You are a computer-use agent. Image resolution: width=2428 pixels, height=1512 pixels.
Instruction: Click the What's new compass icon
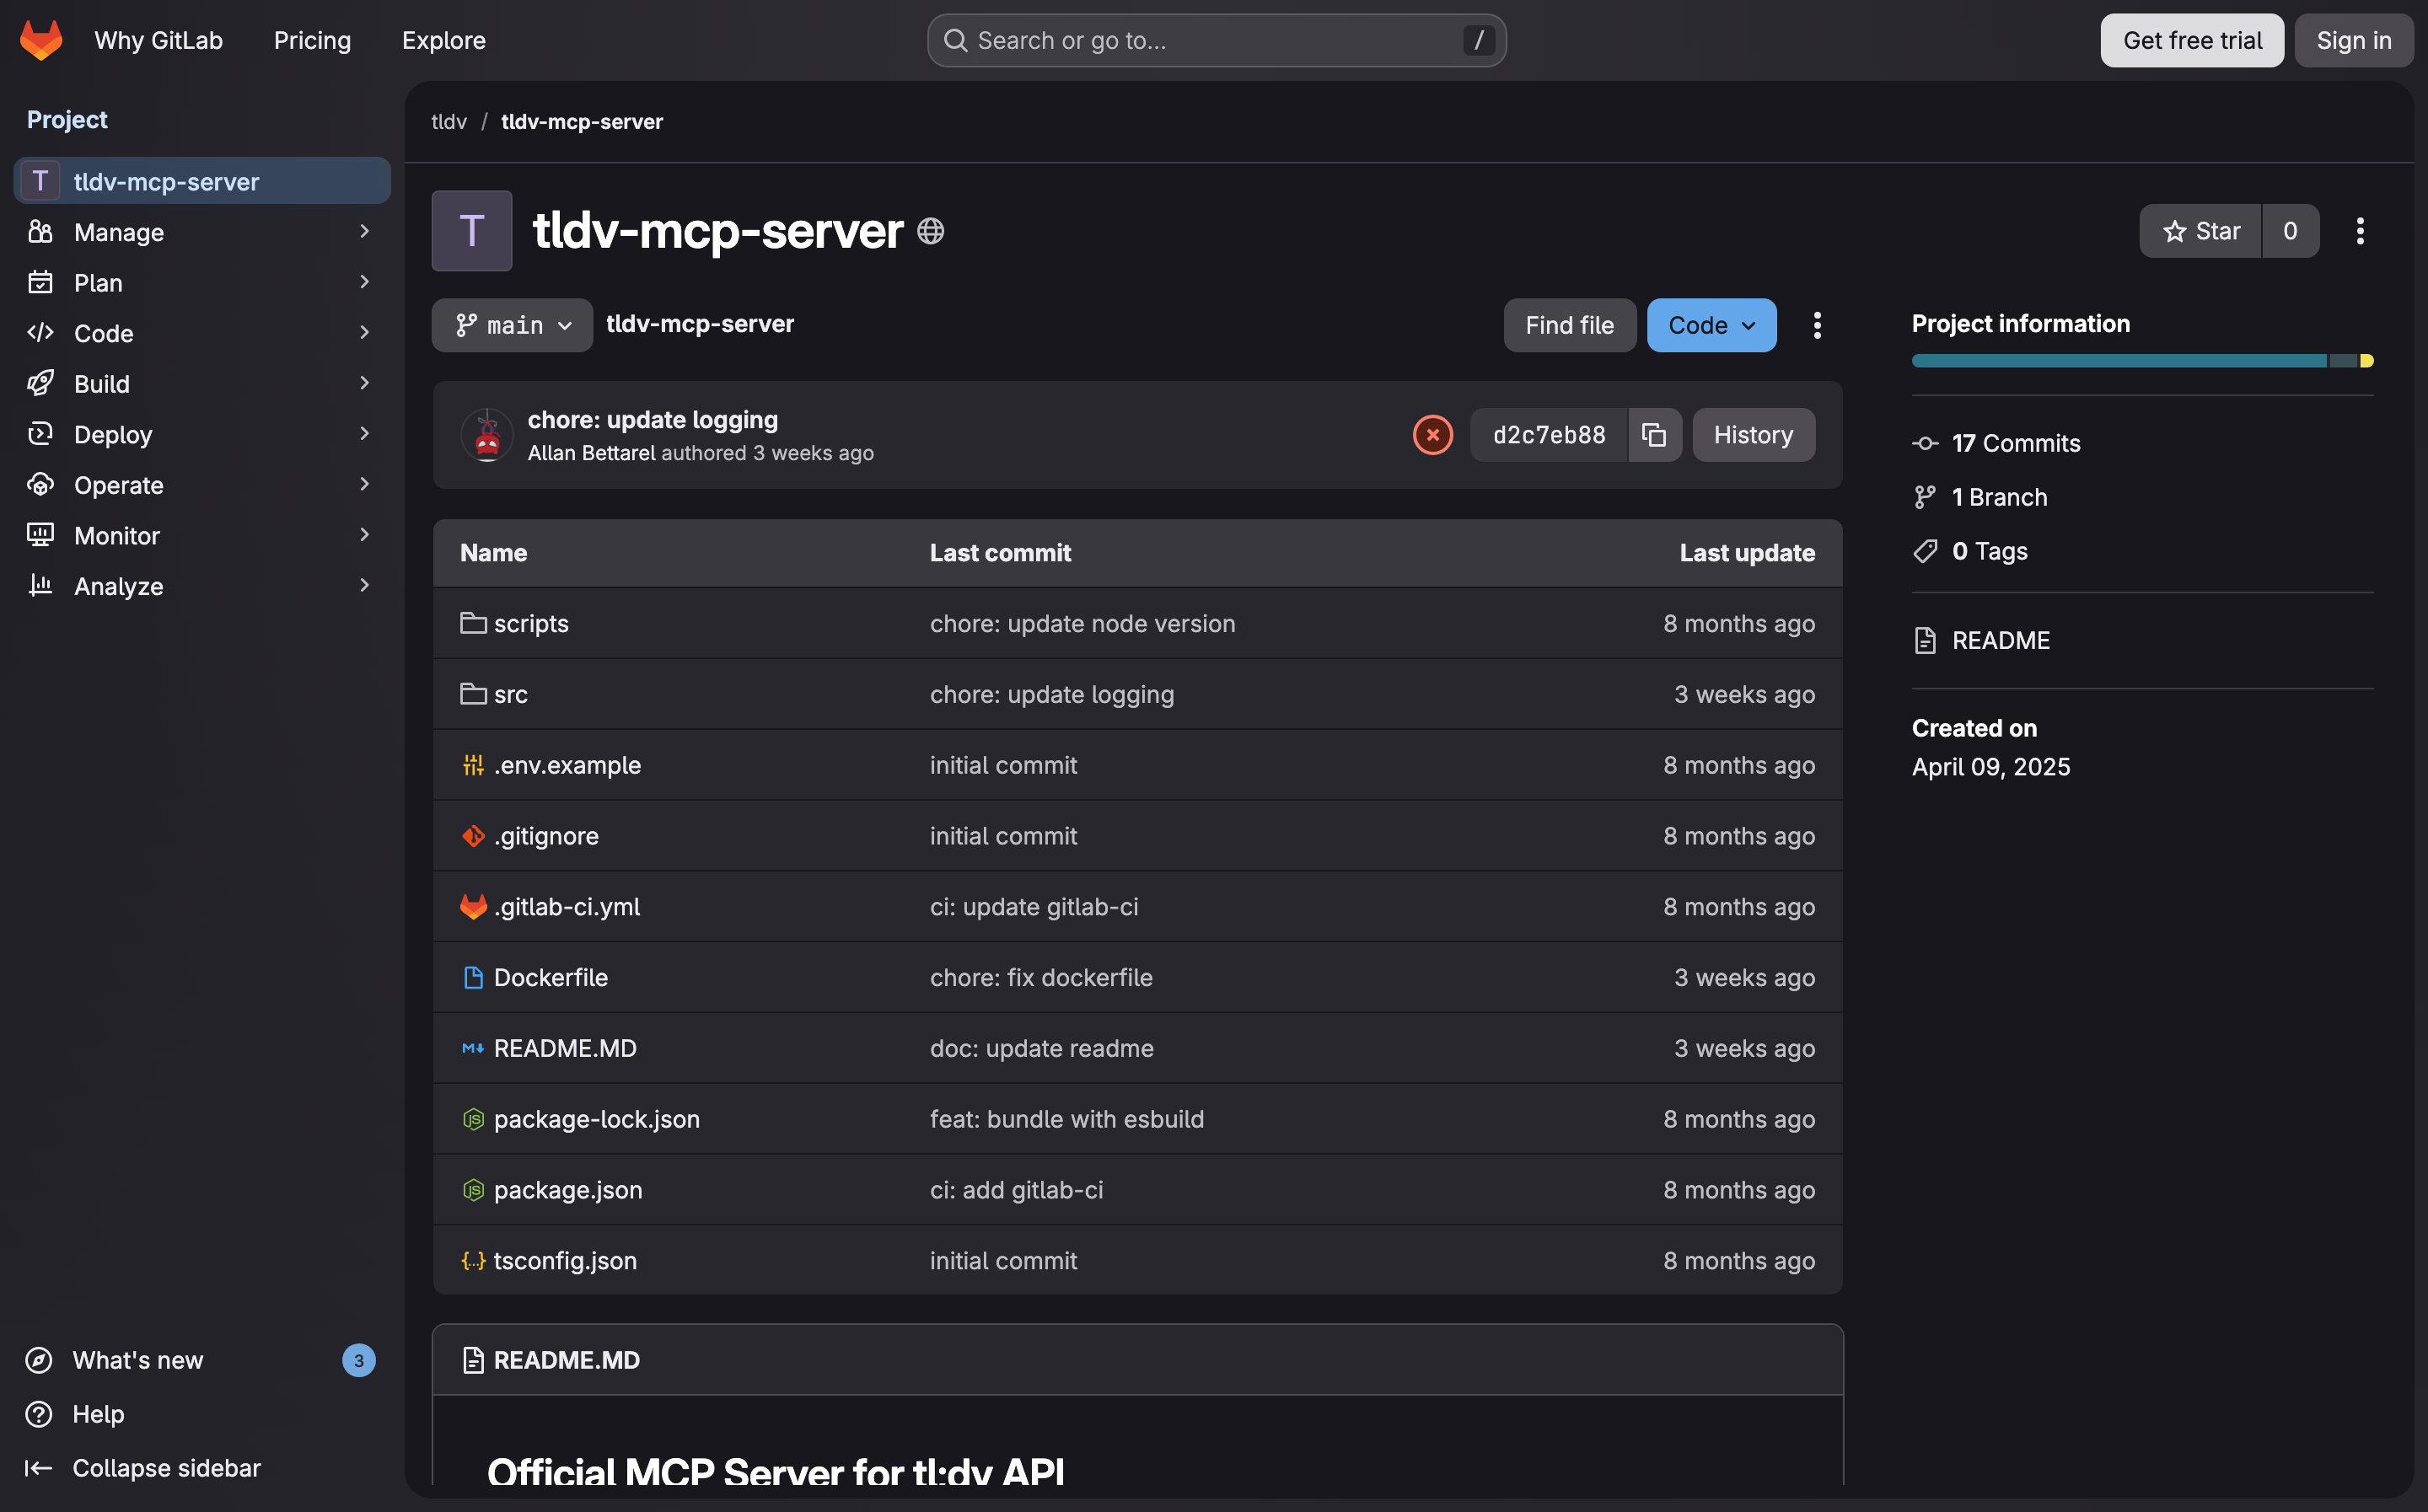(38, 1360)
